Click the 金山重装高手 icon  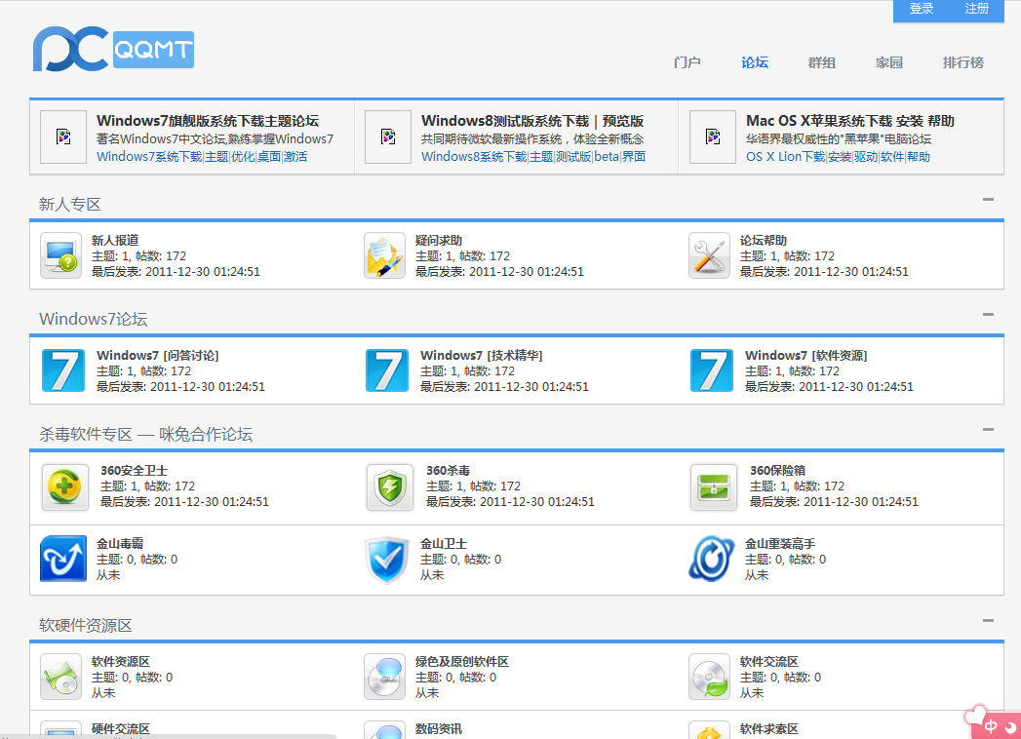pyautogui.click(x=711, y=559)
